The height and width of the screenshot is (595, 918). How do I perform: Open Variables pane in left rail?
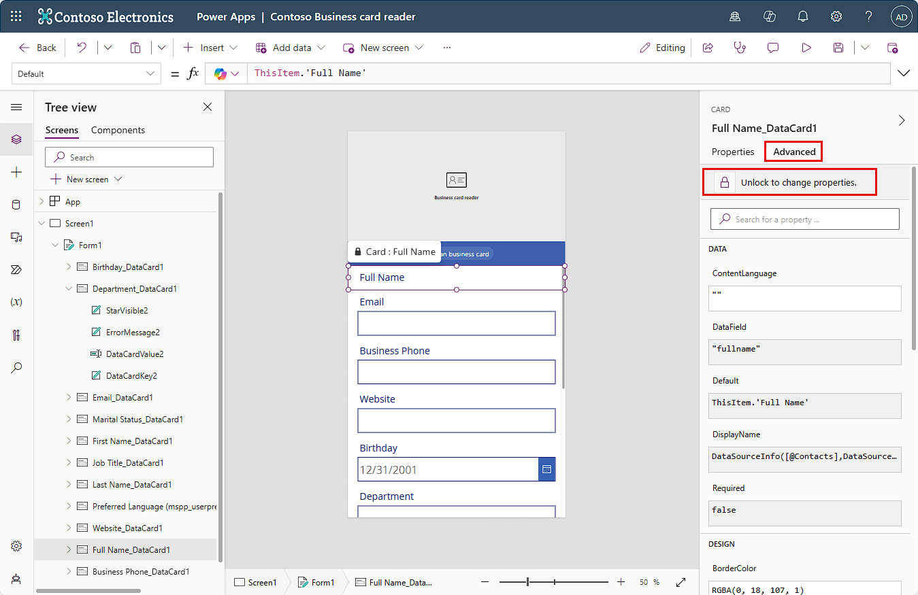click(16, 302)
